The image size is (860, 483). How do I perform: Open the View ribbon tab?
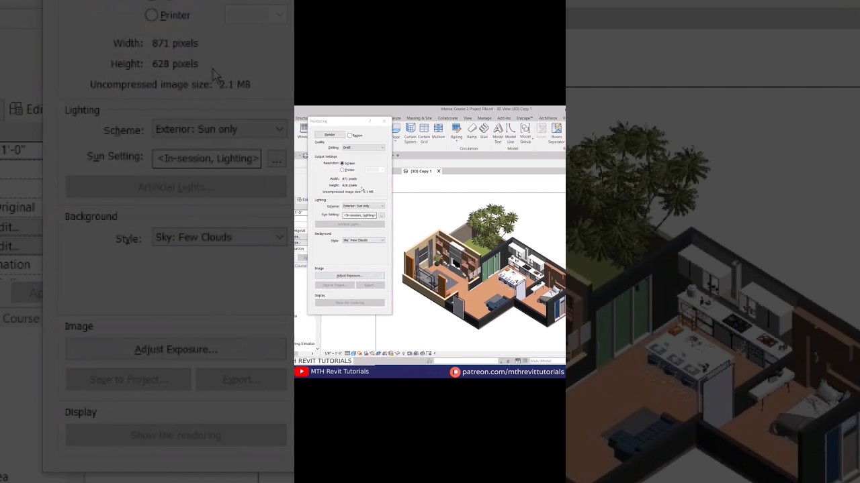point(468,118)
